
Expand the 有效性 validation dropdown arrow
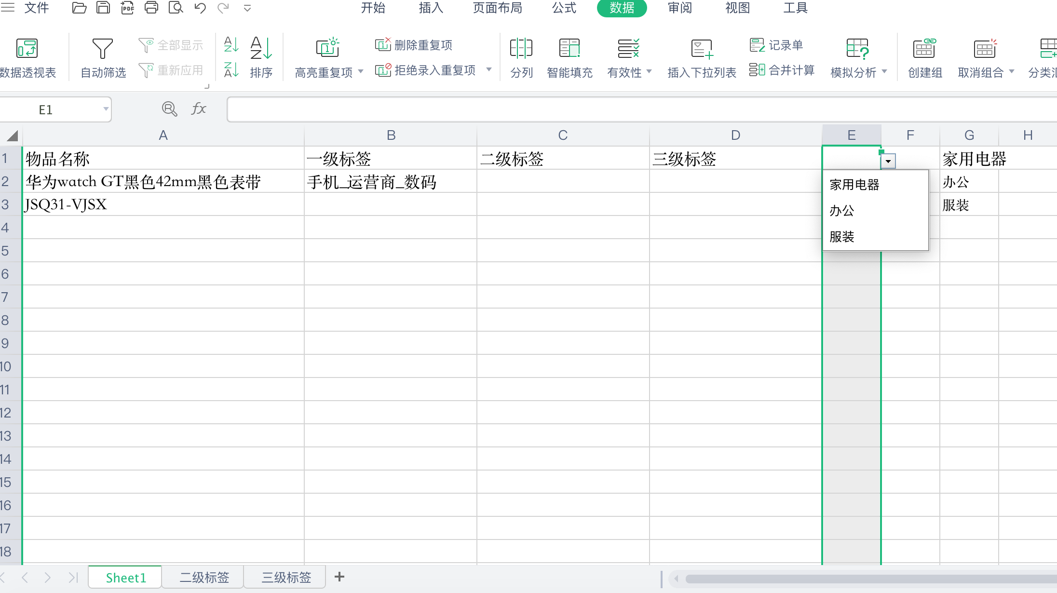tap(649, 71)
